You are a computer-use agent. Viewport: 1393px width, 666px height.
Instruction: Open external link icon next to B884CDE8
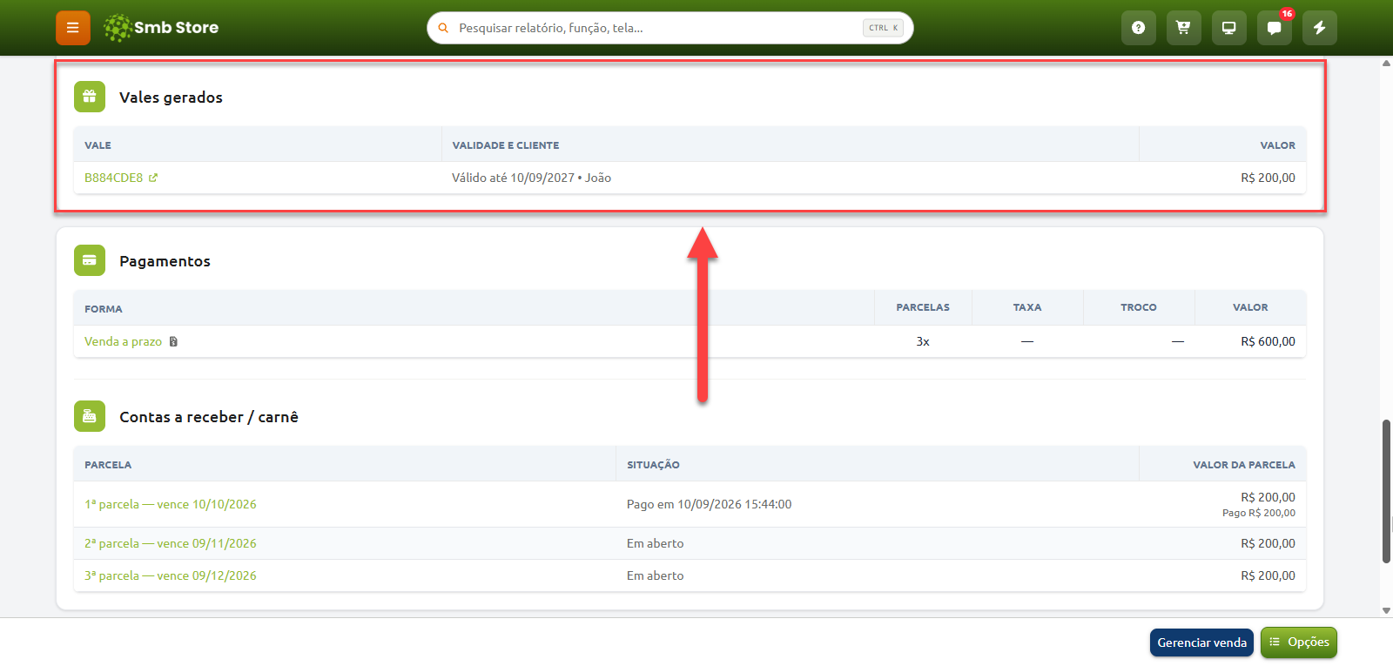point(153,178)
